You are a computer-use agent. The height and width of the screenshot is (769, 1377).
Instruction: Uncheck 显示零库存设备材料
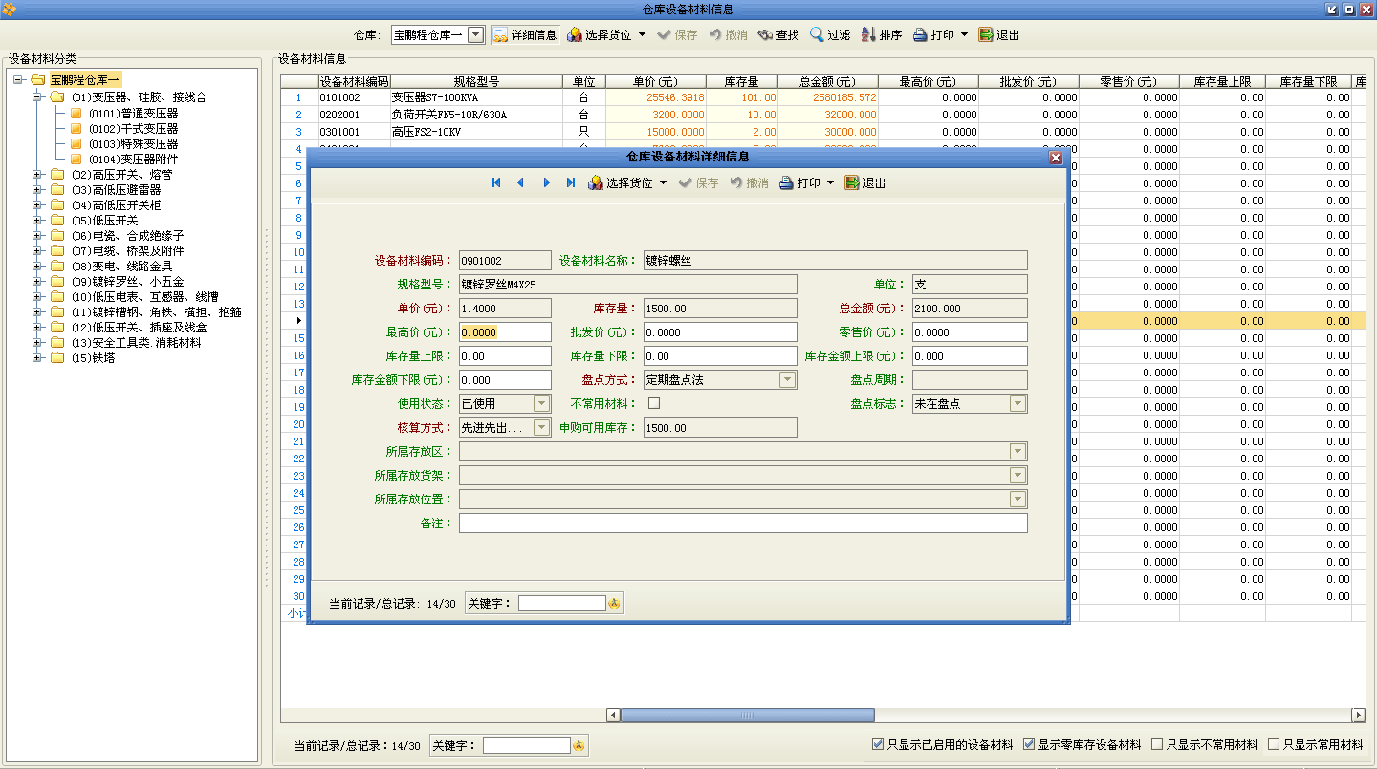coord(1027,743)
